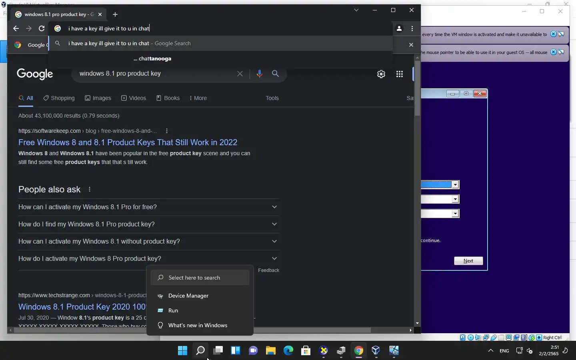576x360 pixels.
Task: Expand How can I activate Windows 8.1 Pro for free
Action: click(148, 207)
